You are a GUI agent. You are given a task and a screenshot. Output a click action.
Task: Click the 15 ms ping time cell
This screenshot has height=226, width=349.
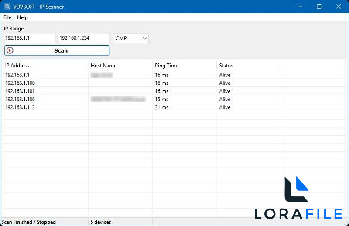161,99
